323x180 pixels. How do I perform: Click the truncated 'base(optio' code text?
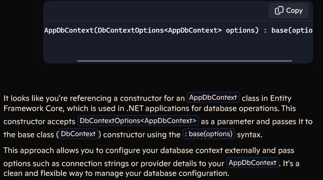click(292, 30)
